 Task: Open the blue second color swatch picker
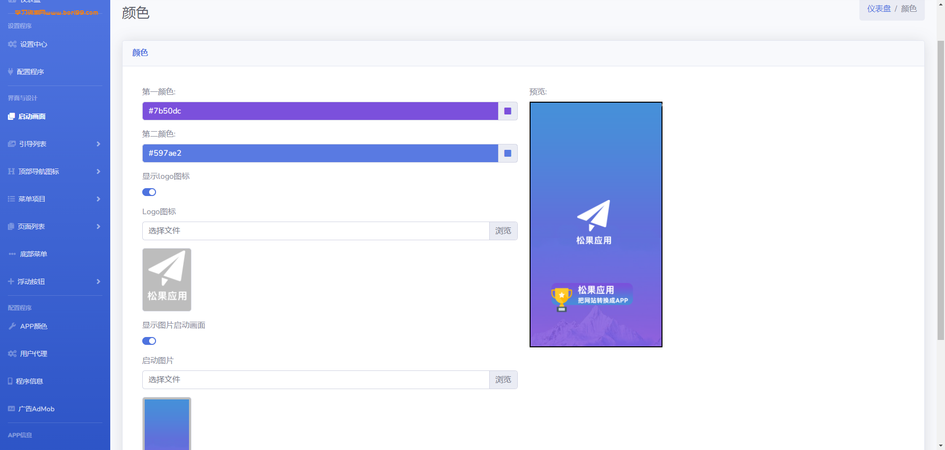point(507,153)
